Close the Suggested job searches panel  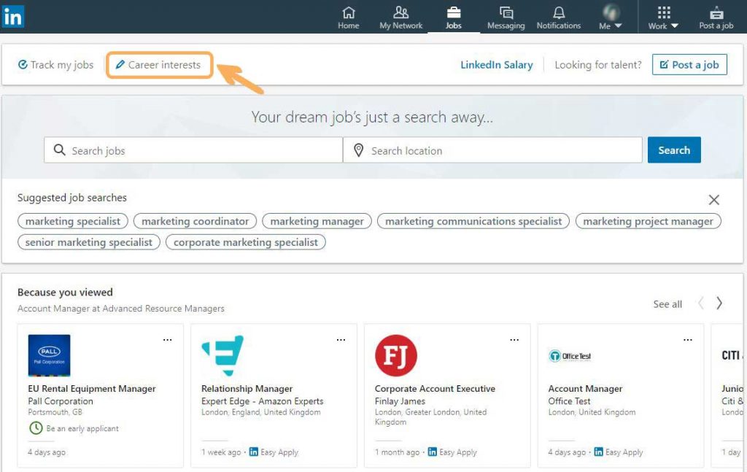(x=713, y=200)
